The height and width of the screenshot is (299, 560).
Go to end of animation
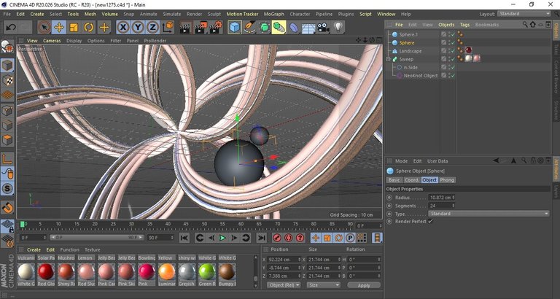click(x=262, y=238)
